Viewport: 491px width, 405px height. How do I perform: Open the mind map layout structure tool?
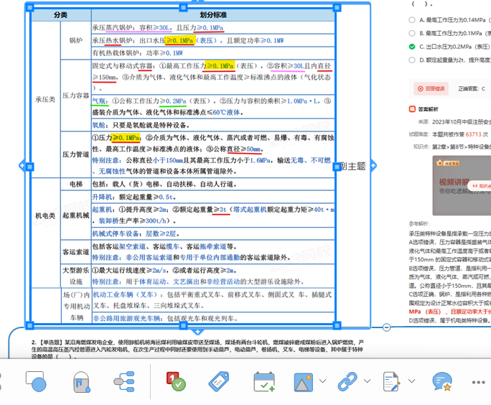(x=124, y=381)
